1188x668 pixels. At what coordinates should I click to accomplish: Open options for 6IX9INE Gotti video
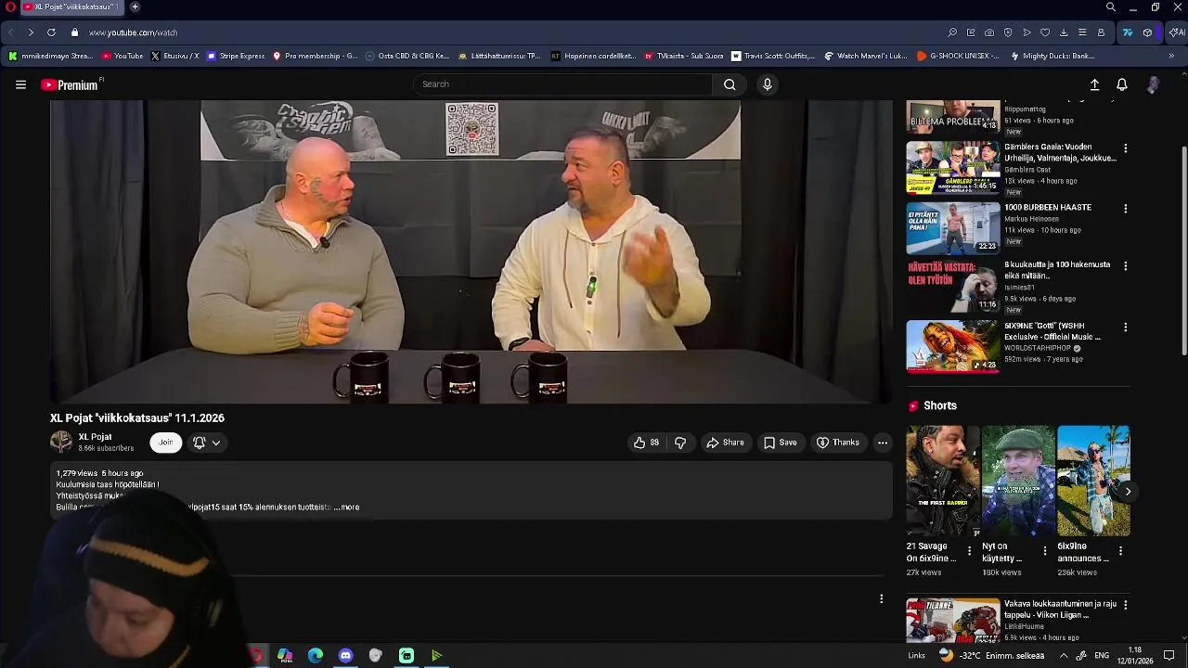pyautogui.click(x=1125, y=328)
